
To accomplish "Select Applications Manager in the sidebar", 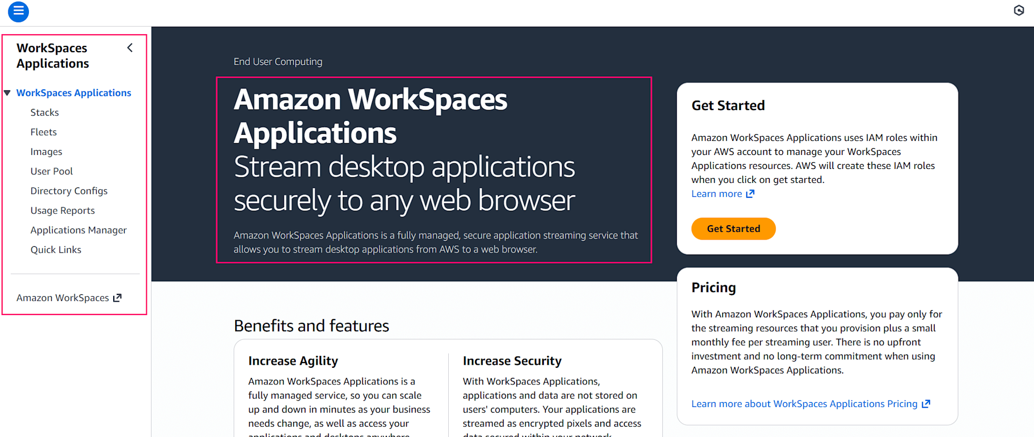I will click(79, 230).
